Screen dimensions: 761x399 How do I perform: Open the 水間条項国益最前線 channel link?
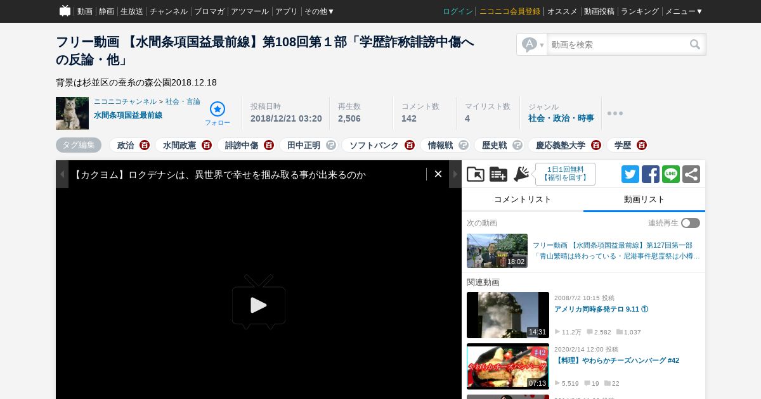[x=128, y=115]
